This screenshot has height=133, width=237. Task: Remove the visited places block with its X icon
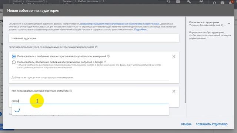[x=174, y=91]
